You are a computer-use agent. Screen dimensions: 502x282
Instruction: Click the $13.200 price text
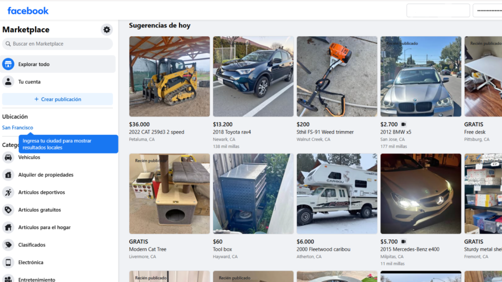223,124
